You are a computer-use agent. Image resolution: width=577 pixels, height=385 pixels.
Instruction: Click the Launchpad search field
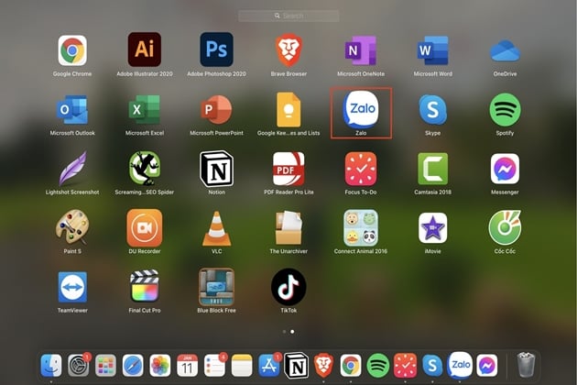pos(288,16)
